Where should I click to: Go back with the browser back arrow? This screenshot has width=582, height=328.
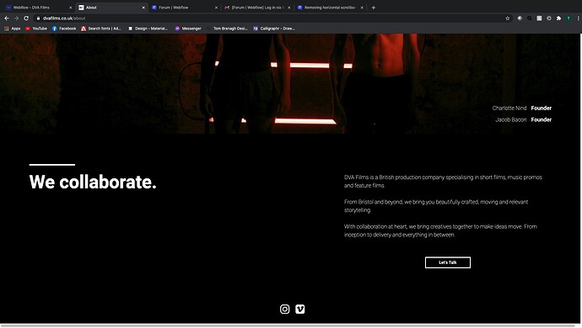tap(7, 19)
